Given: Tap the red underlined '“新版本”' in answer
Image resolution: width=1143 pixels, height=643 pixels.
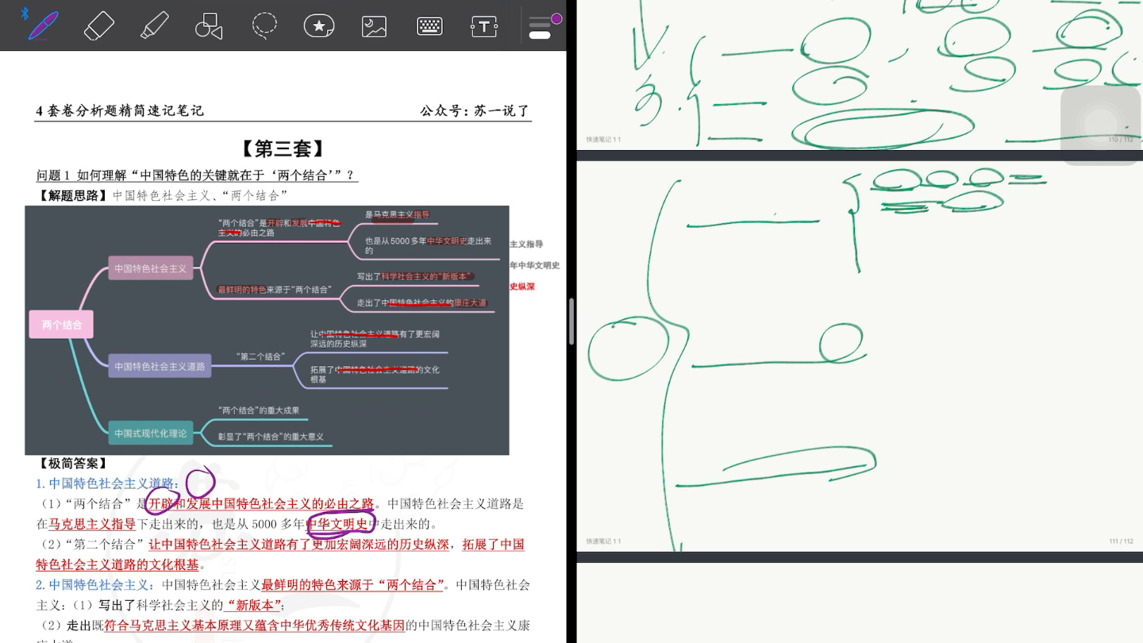Looking at the screenshot, I should coord(253,606).
